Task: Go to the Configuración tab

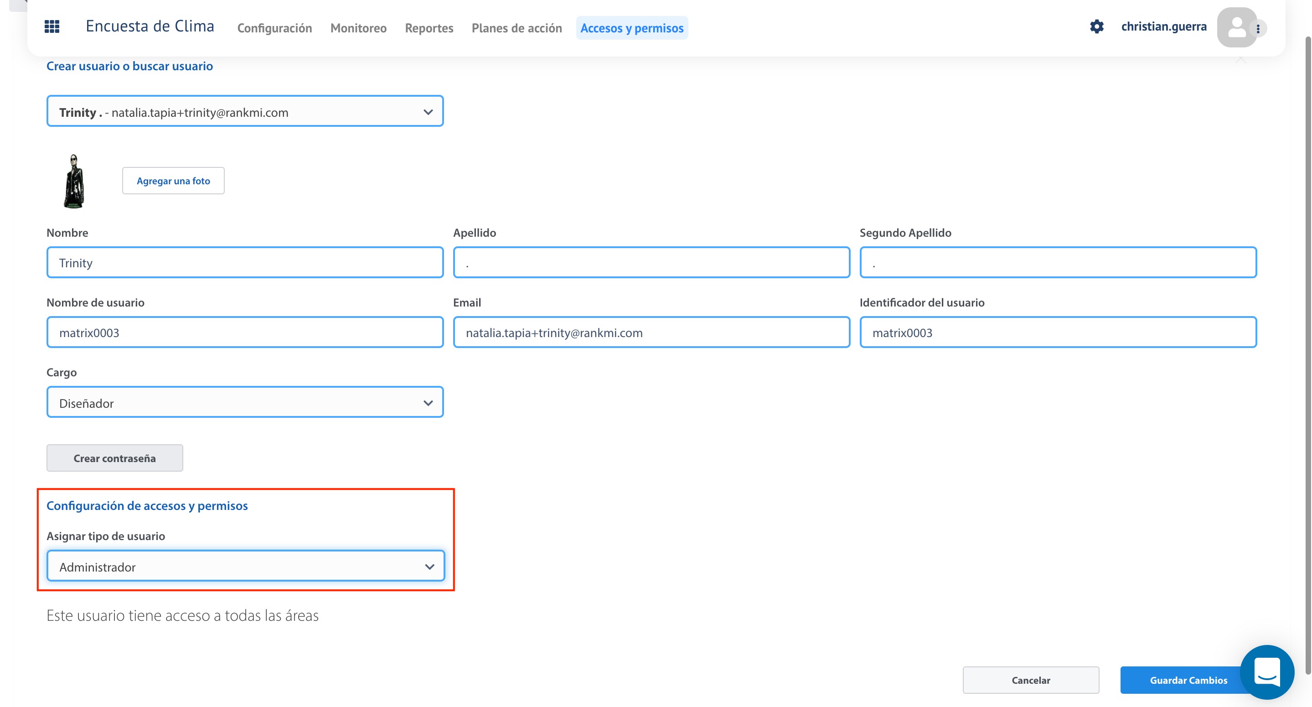Action: click(x=274, y=28)
